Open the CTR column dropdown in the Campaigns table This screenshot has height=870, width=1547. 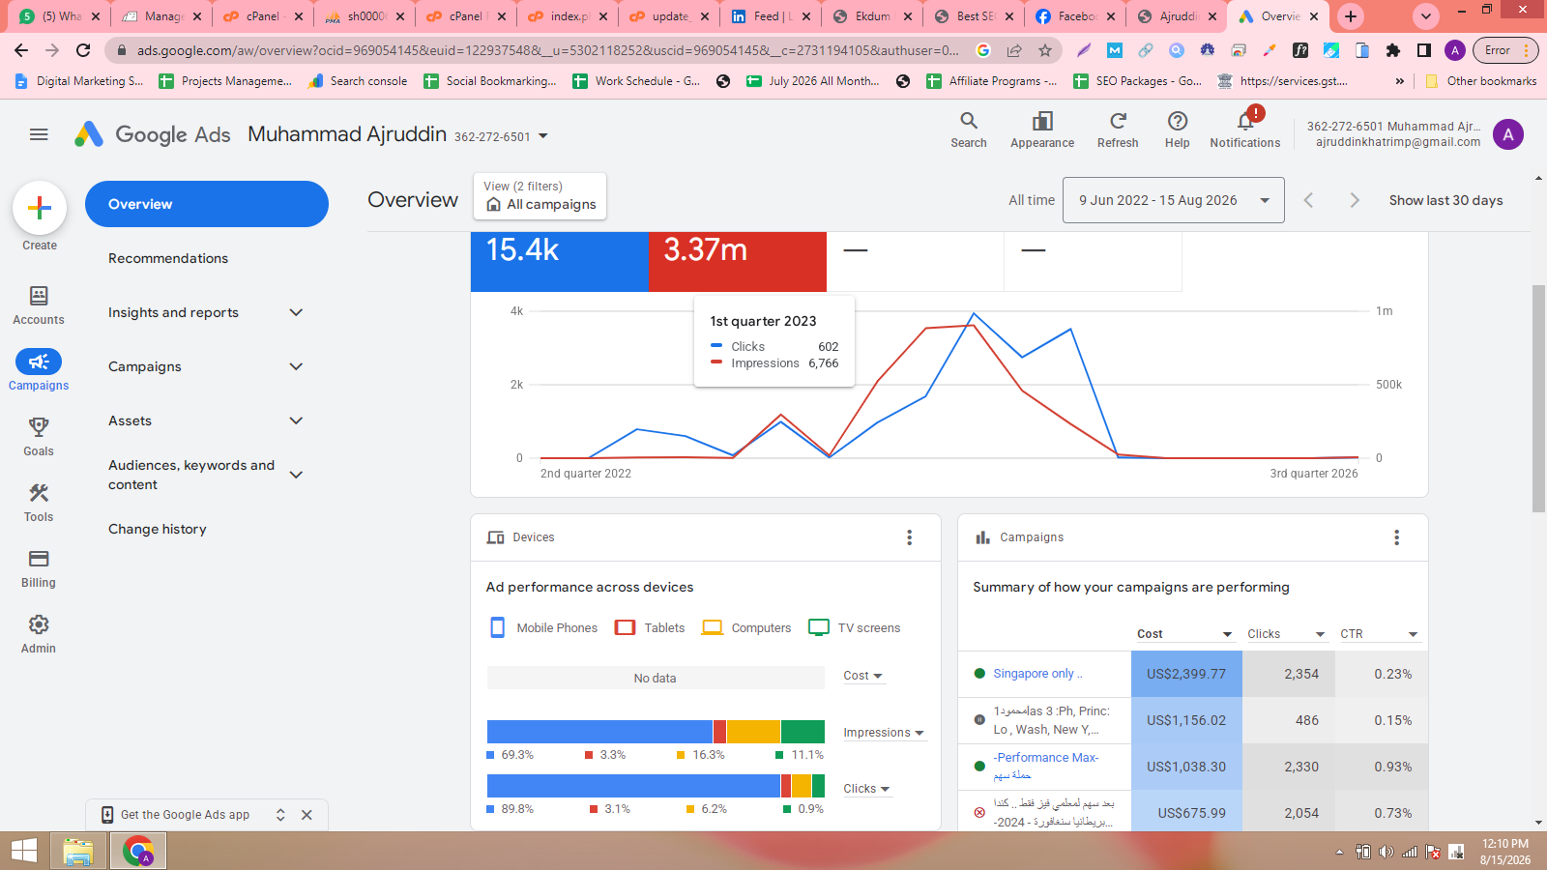coord(1380,634)
